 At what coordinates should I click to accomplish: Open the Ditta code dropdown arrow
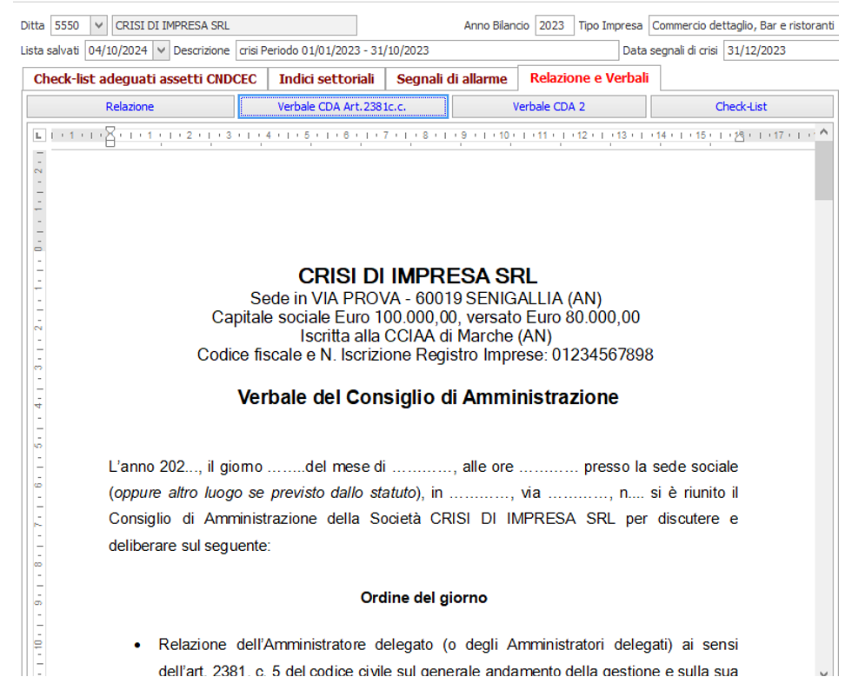pos(98,25)
